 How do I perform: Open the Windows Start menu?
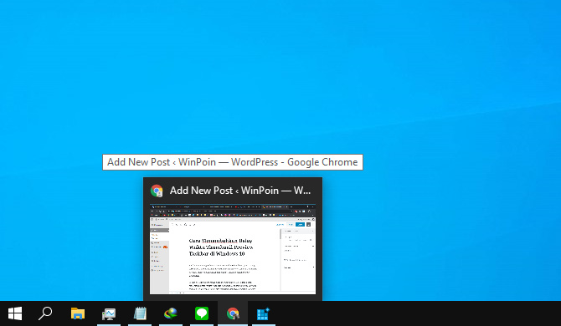(15, 313)
